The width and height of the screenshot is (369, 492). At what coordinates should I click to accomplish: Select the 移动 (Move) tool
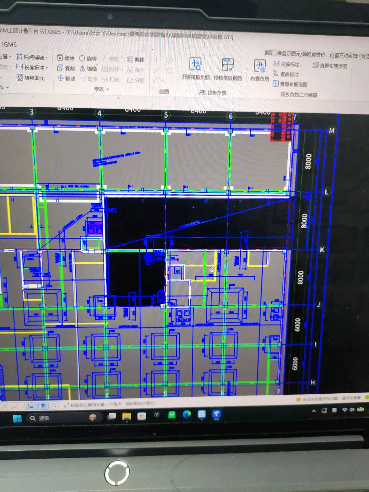pos(66,78)
